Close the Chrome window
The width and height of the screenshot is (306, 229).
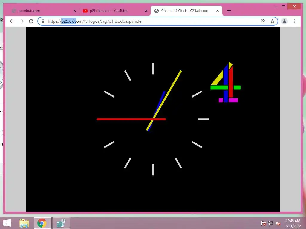(x=294, y=7)
